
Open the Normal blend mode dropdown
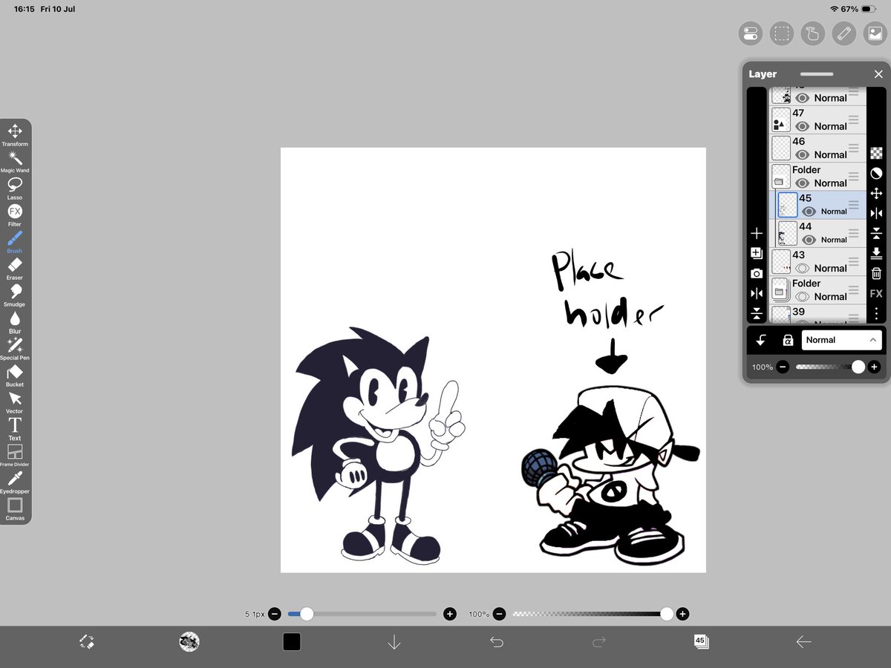pyautogui.click(x=842, y=340)
